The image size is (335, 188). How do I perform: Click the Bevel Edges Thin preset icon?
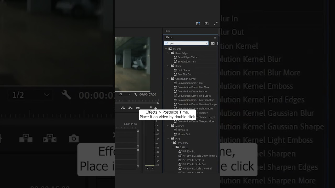tap(175, 62)
